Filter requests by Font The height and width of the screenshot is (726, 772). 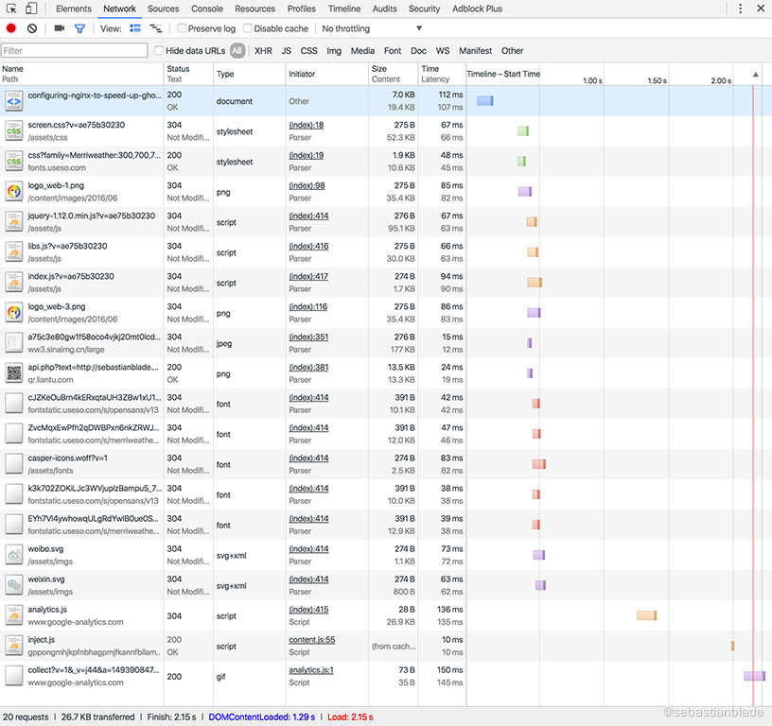393,51
